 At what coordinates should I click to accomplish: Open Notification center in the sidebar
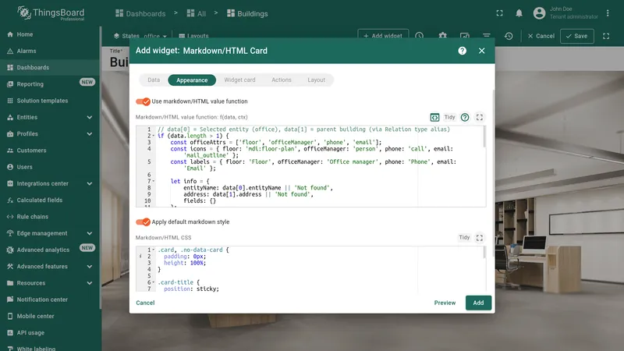[50, 300]
